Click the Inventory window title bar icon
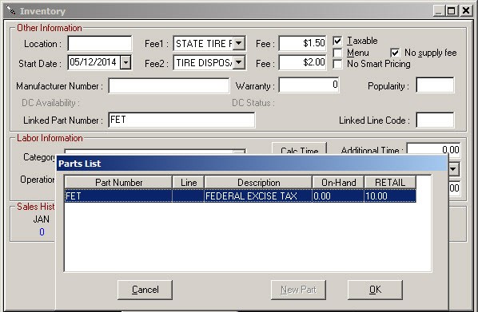Viewport: 478px width, 312px height. tap(11, 10)
